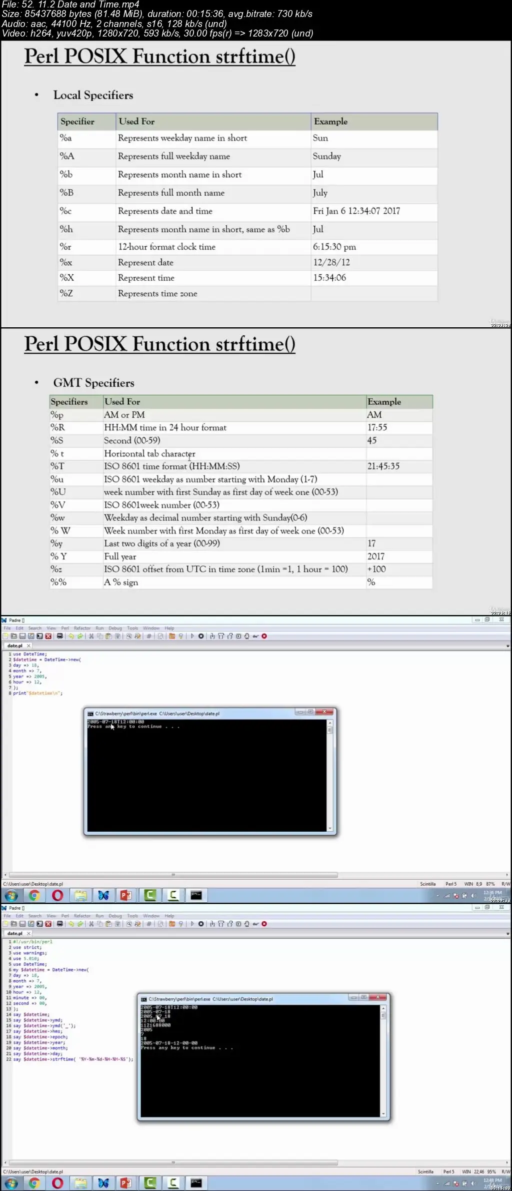Click Select All icon in lower Padre toolbar
This screenshot has width=512, height=1191.
[x=118, y=924]
